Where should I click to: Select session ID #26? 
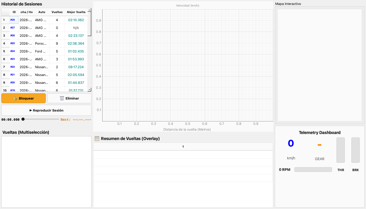14,36
